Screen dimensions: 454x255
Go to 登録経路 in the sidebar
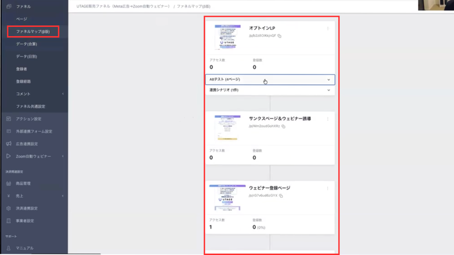[x=23, y=81]
